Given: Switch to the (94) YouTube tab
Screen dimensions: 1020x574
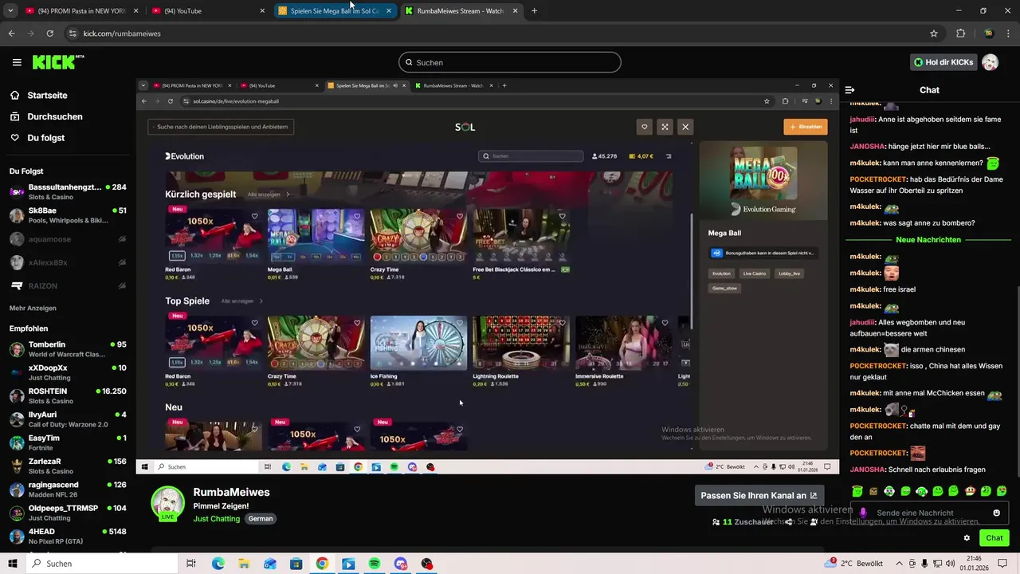Looking at the screenshot, I should 206,11.
